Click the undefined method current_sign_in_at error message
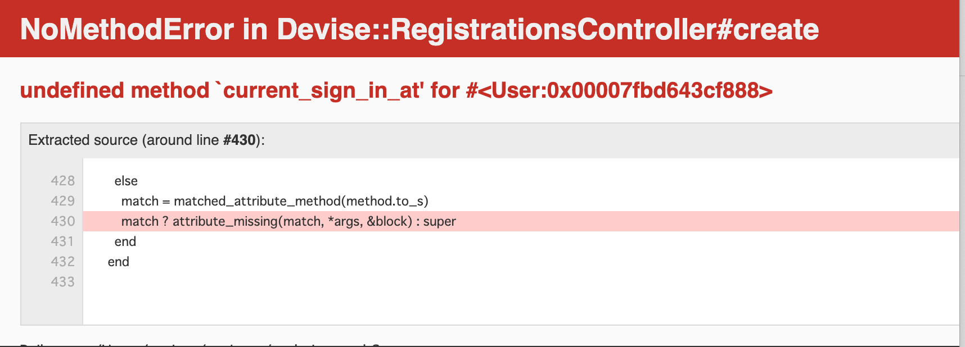Screen dimensions: 965x347 click(396, 90)
